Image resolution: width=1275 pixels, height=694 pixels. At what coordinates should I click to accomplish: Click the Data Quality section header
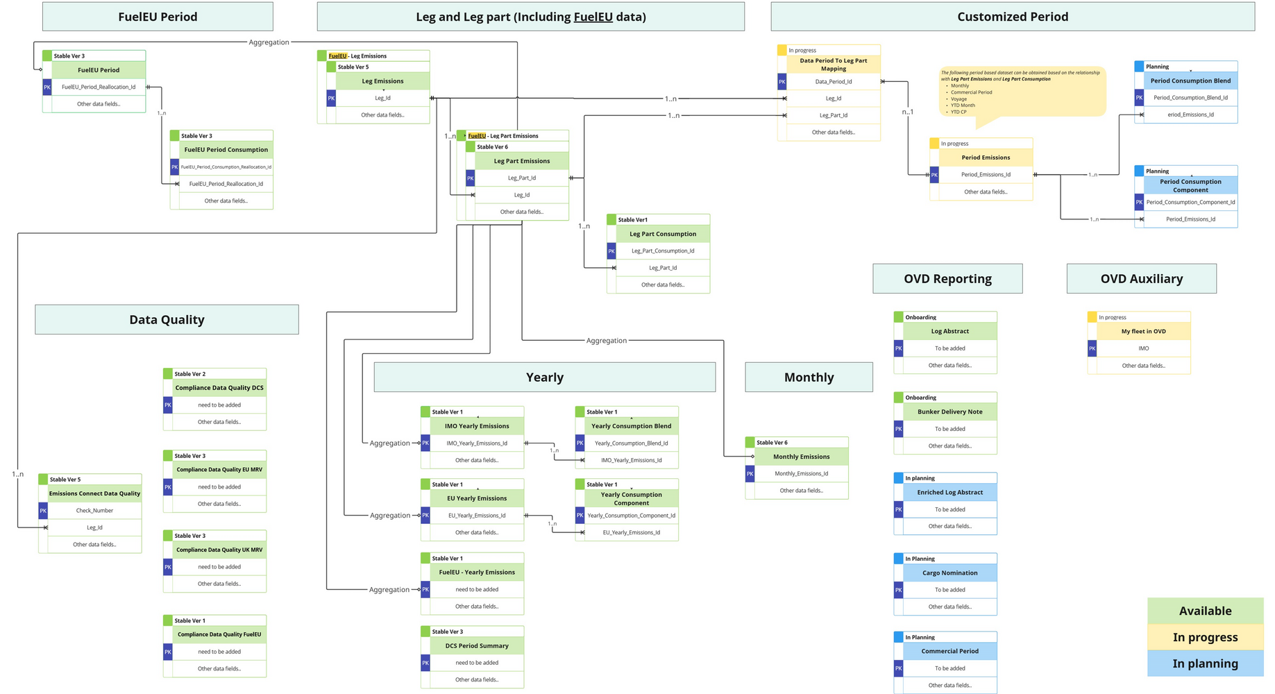[167, 319]
